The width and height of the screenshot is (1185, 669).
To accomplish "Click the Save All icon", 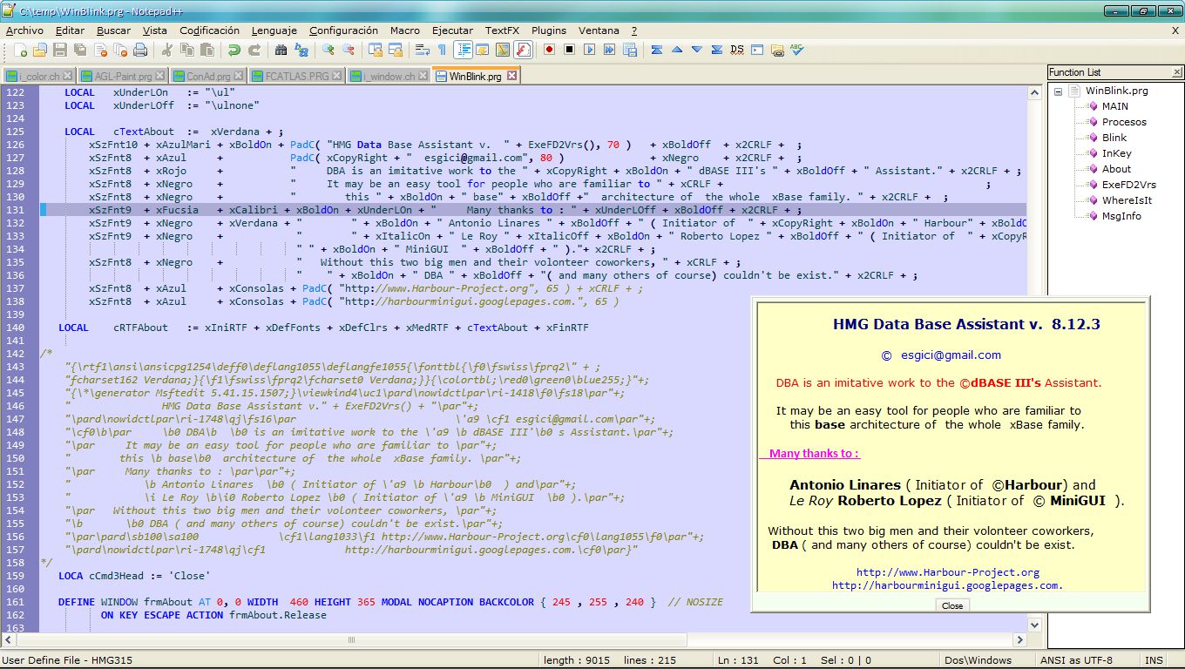I will pos(79,50).
